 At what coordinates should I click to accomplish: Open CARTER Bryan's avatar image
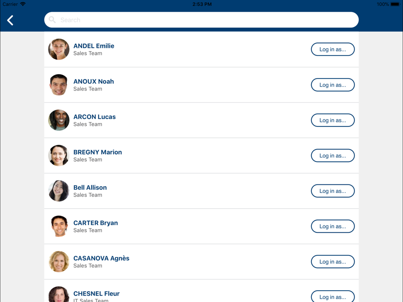[58, 226]
